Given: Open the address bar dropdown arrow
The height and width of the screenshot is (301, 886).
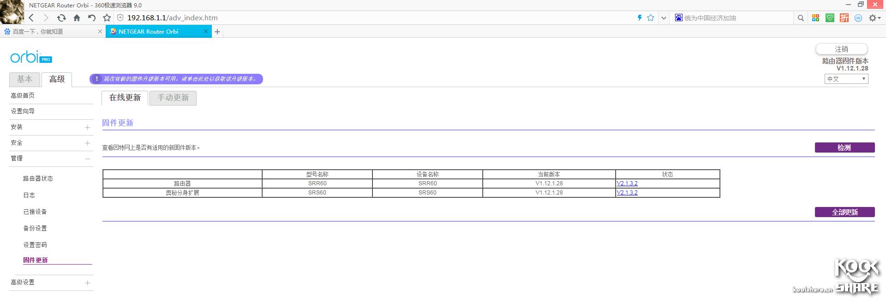Looking at the screenshot, I should point(664,18).
